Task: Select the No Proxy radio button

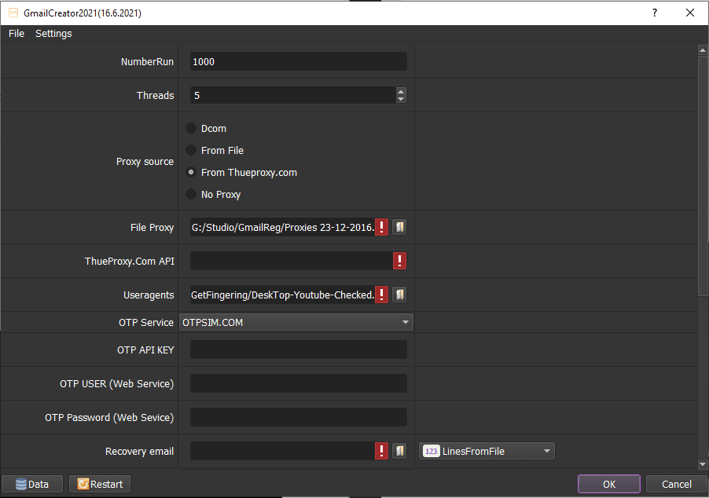Action: pyautogui.click(x=191, y=194)
